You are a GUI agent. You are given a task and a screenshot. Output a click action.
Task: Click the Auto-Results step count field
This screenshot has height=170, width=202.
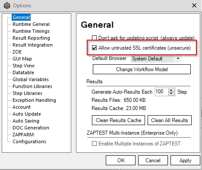[x=161, y=92]
